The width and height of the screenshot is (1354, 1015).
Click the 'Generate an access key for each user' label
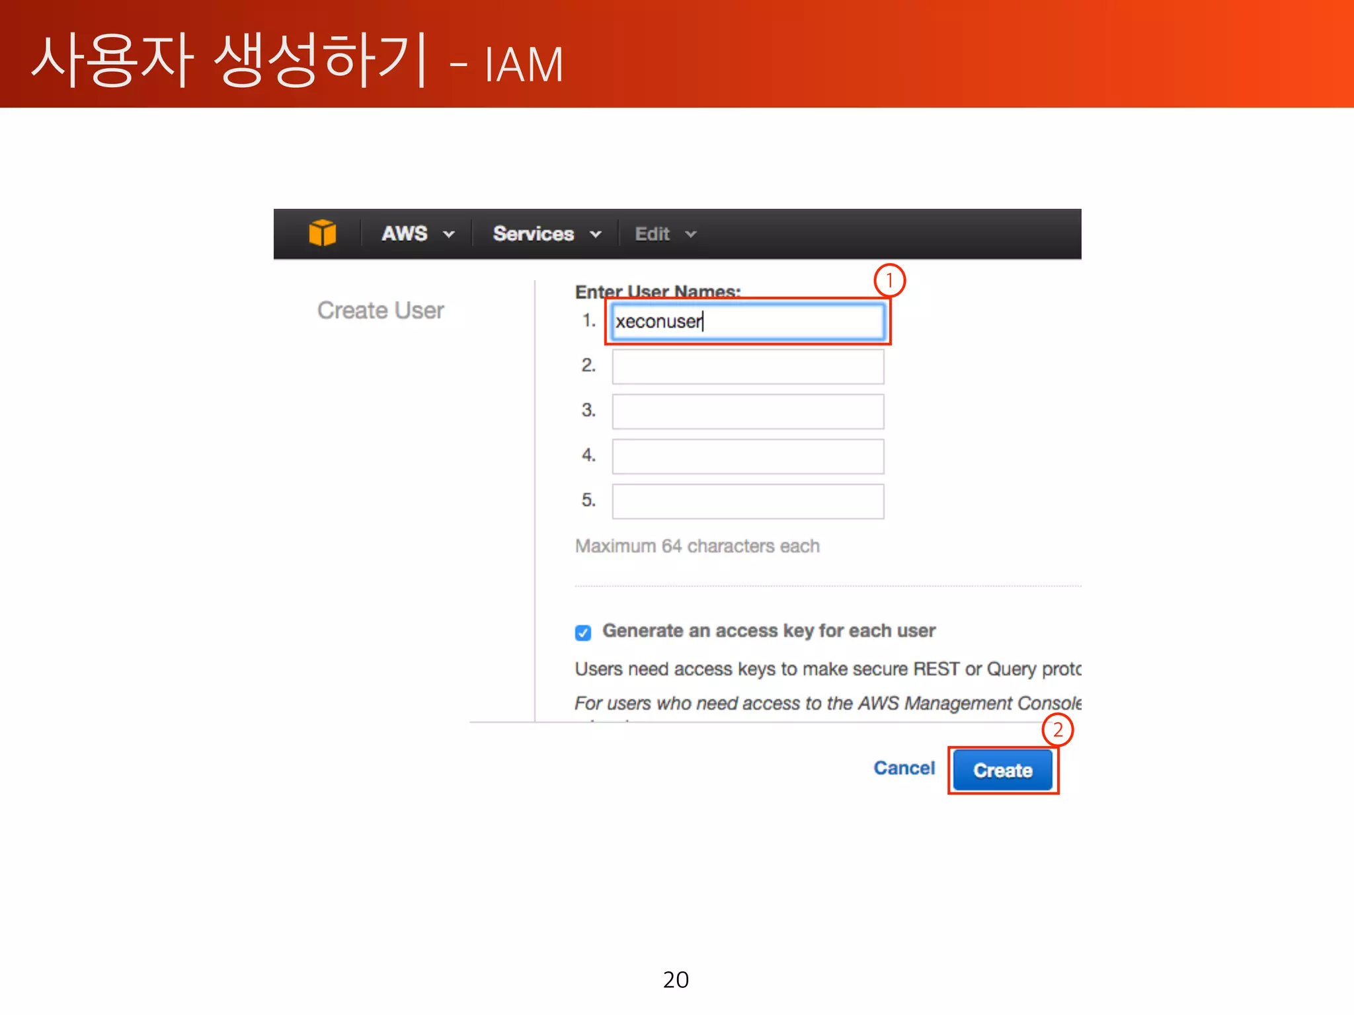tap(769, 630)
